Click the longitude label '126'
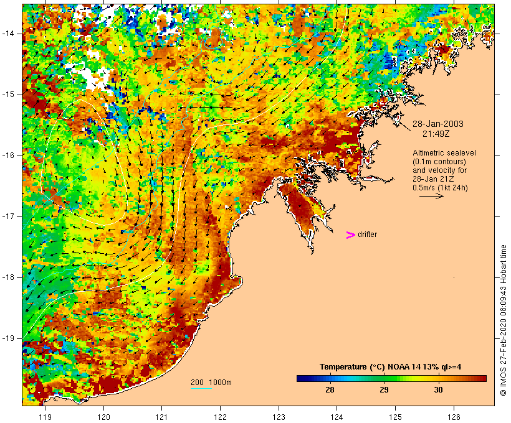 tap(454, 417)
